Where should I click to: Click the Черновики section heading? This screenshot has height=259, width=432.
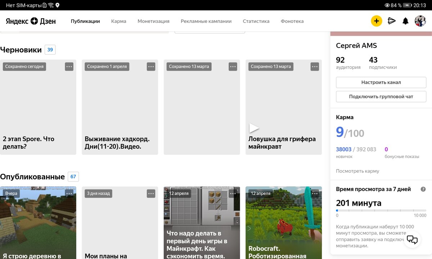click(x=21, y=50)
